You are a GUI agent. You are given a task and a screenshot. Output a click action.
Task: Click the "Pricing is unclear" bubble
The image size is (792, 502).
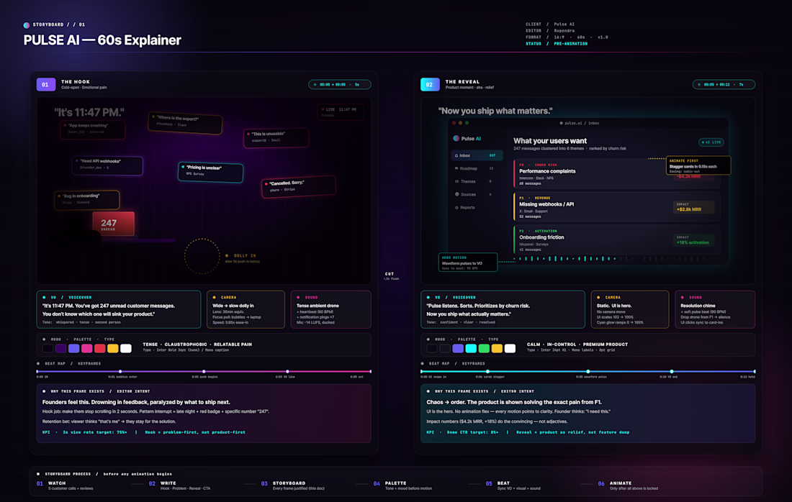211,172
